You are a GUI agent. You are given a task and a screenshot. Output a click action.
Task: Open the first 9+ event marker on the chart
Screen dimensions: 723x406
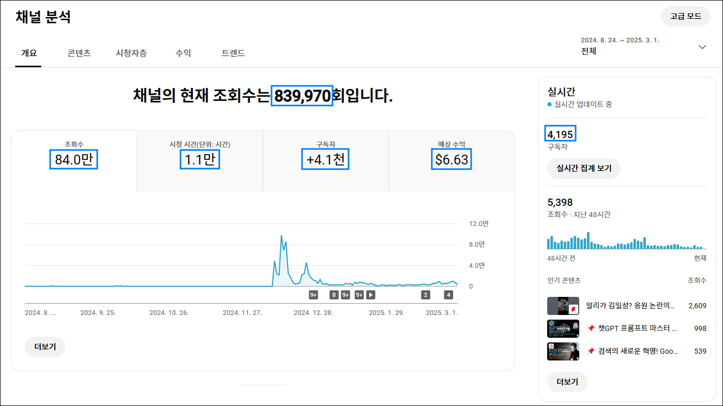click(313, 295)
